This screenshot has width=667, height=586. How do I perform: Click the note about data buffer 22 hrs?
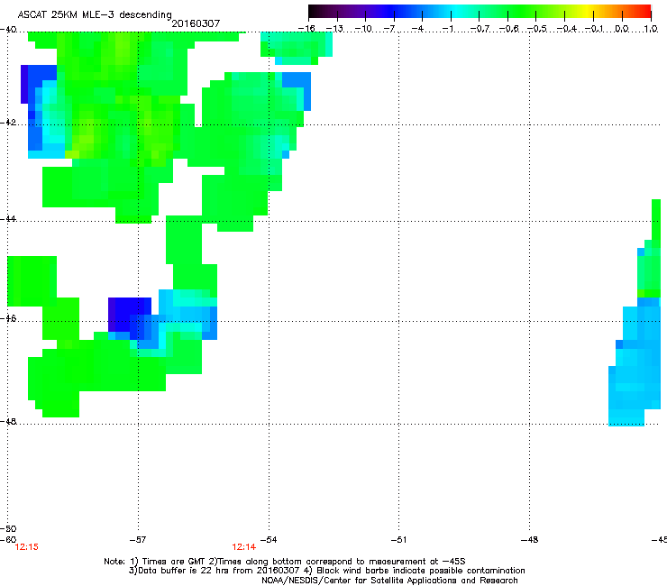point(326,571)
